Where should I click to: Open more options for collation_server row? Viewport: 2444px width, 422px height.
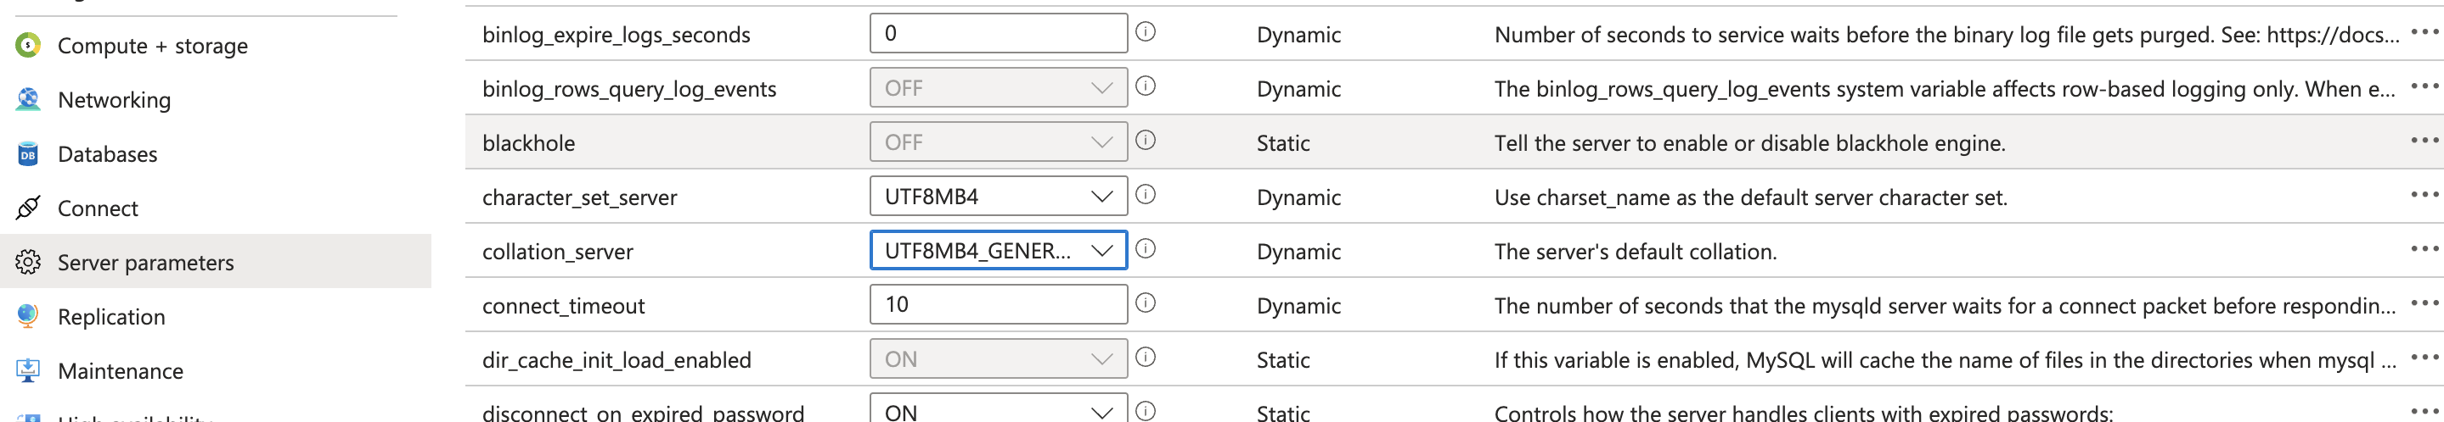[x=2424, y=249]
